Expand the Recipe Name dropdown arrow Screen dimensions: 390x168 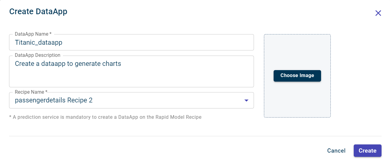point(246,100)
